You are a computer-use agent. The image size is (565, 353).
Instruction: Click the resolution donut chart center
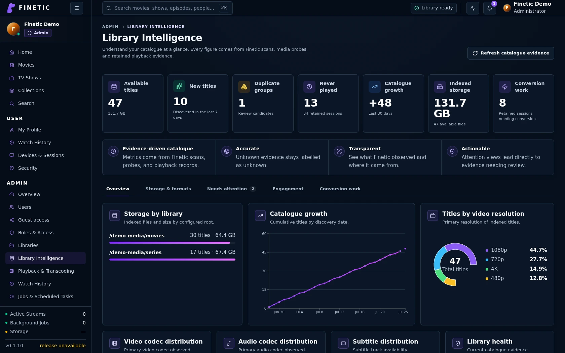pyautogui.click(x=455, y=265)
